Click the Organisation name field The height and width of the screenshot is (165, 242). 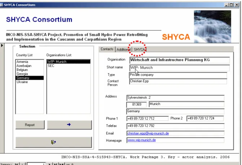pos(180,60)
